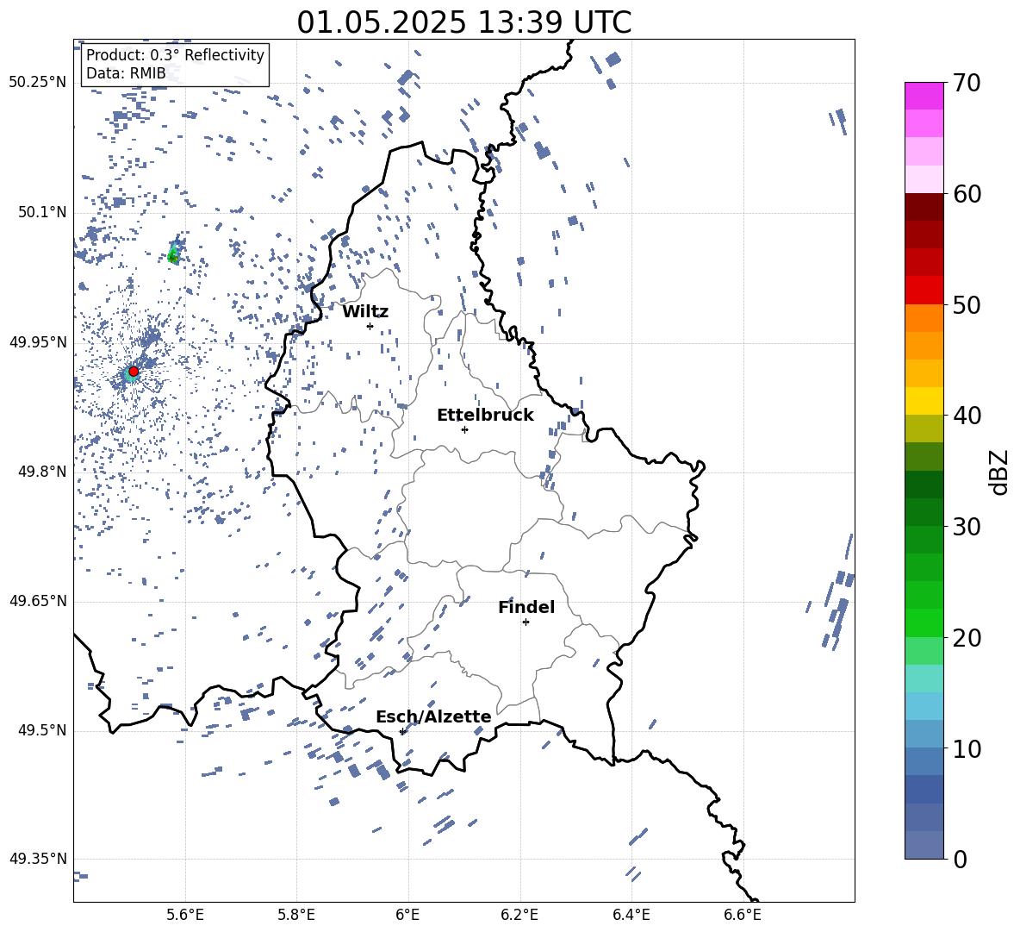Click the 50.25°N latitude label
Viewport: 1020px width, 932px height.
[38, 83]
